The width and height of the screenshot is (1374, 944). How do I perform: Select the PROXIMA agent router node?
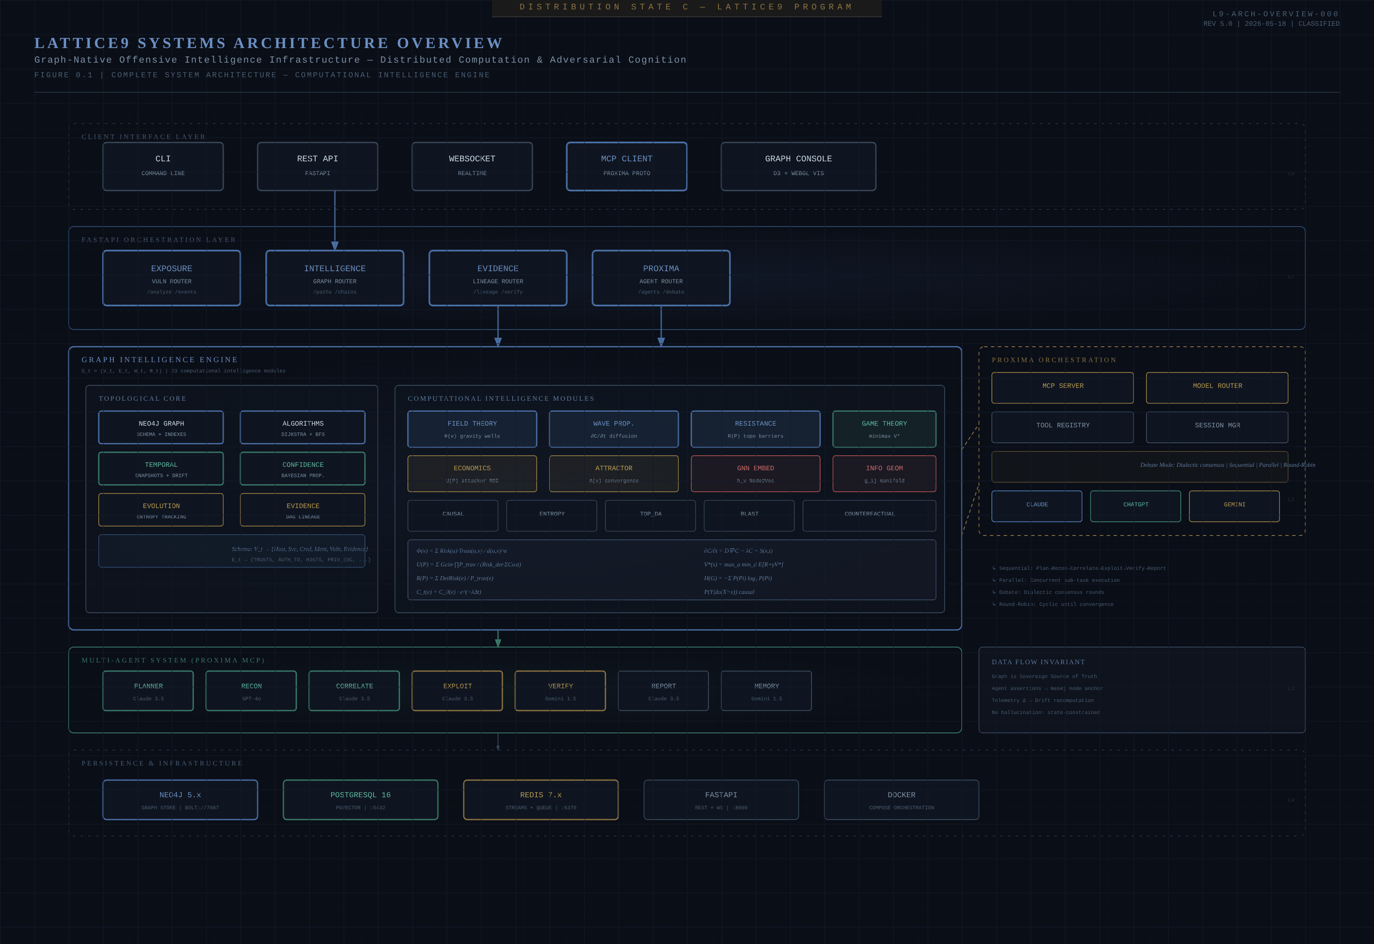pyautogui.click(x=661, y=278)
